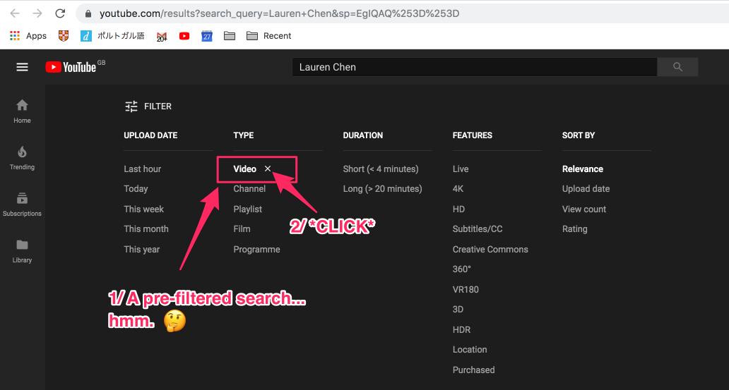The image size is (729, 390).
Task: Filter uploads by This year
Action: (142, 250)
